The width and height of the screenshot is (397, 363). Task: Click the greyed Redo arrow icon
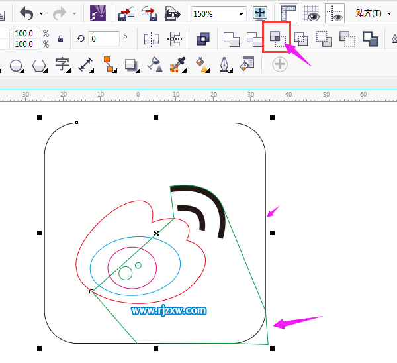click(x=60, y=13)
